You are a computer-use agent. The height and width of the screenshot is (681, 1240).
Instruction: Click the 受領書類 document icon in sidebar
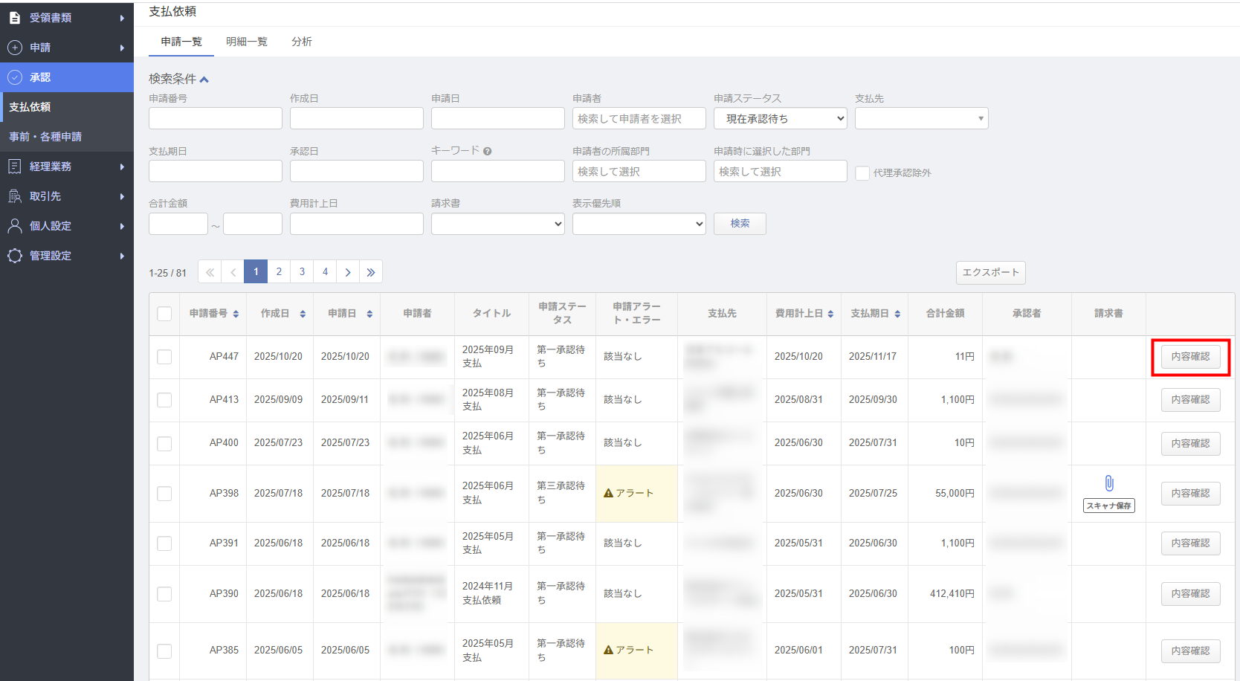15,18
